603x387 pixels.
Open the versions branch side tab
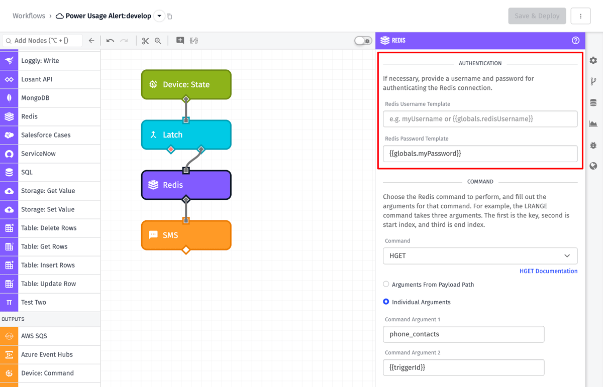593,81
